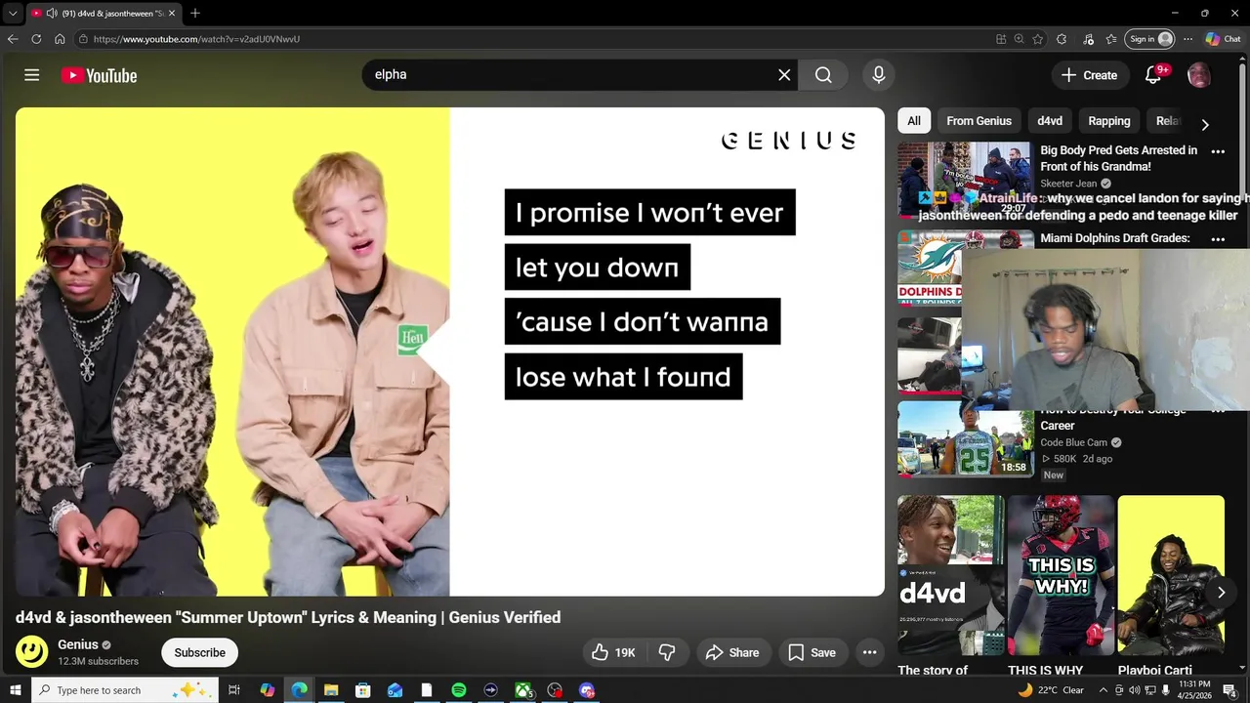Open YouTube notifications bell
Screen dimensions: 1250x703
[1153, 75]
